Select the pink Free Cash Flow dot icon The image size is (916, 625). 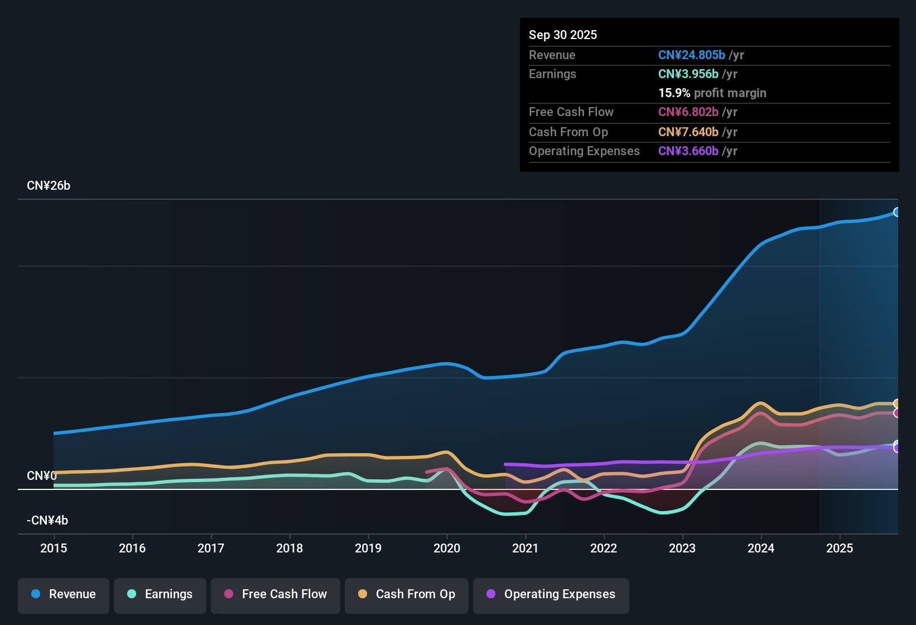(228, 594)
